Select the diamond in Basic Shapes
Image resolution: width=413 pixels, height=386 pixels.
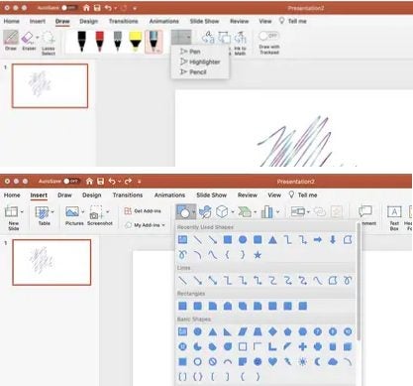pos(272,331)
